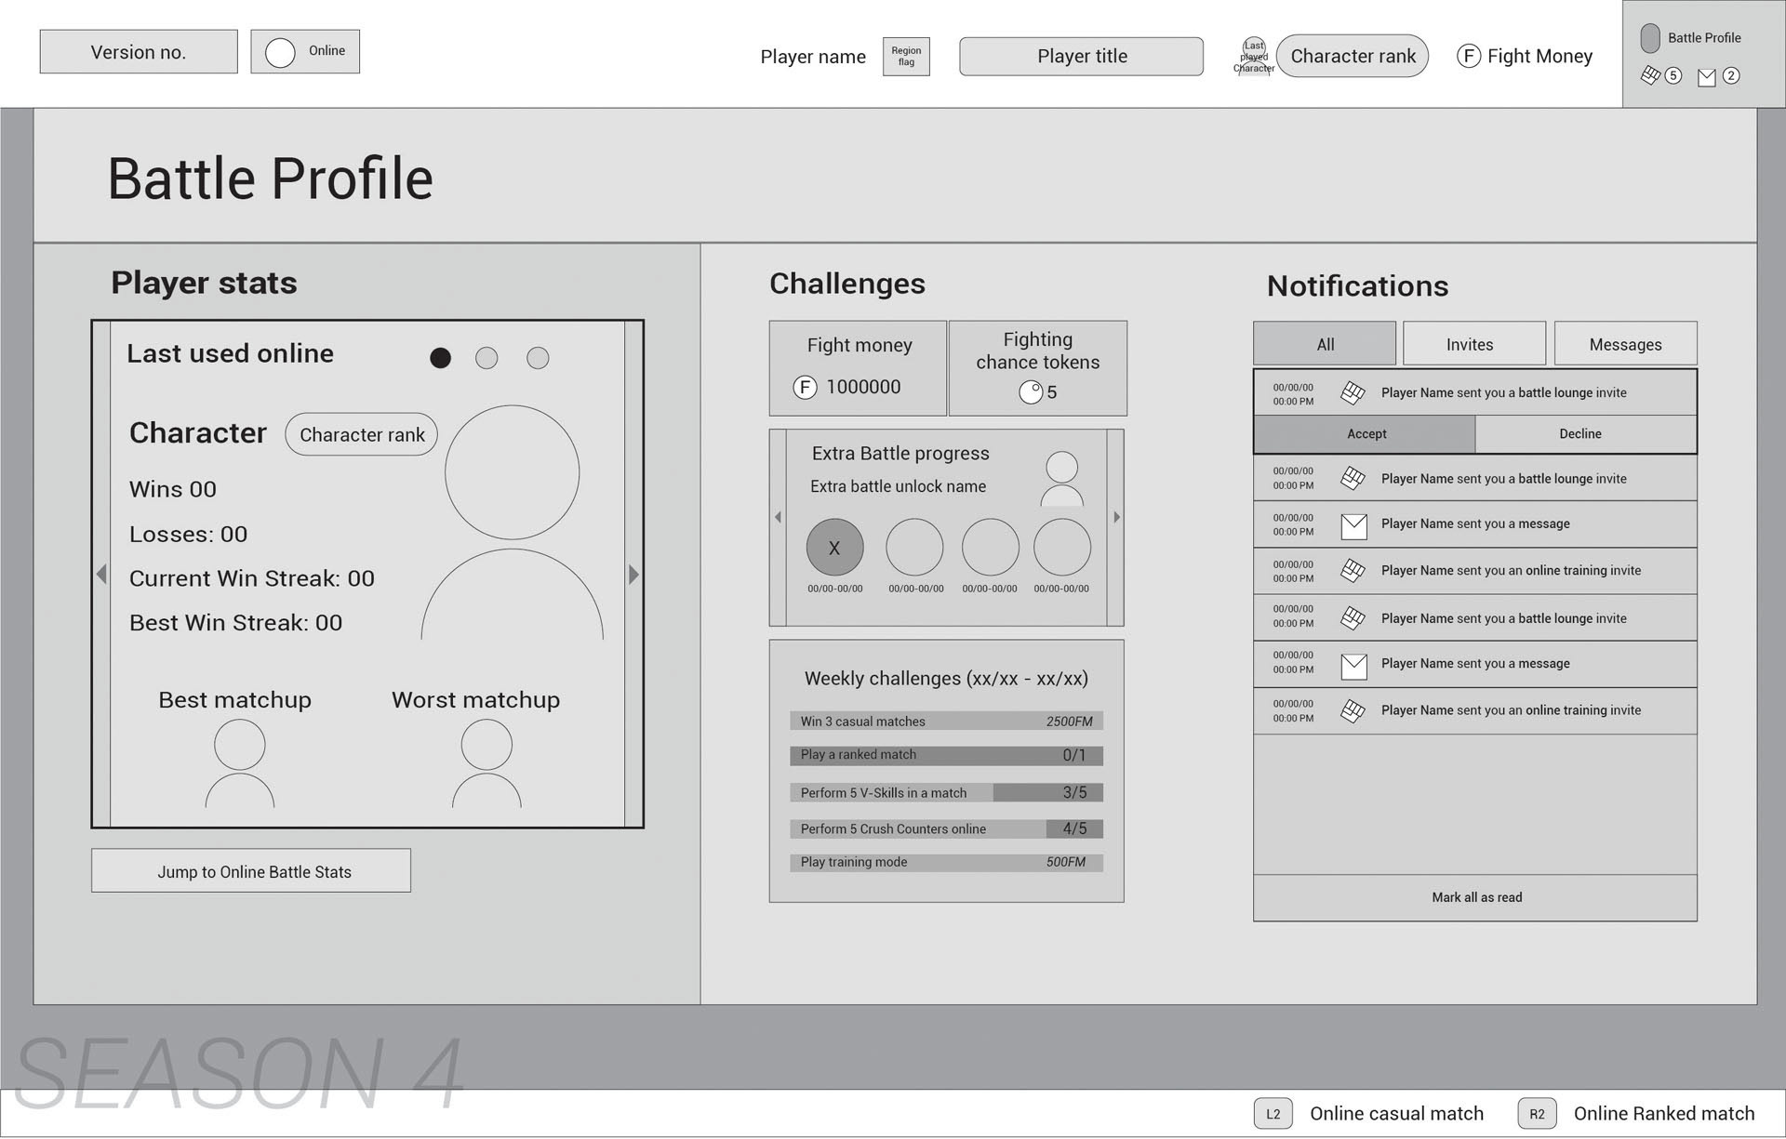Click the invite ticket icon in top-right corner
Image resolution: width=1786 pixels, height=1139 pixels.
1650,75
